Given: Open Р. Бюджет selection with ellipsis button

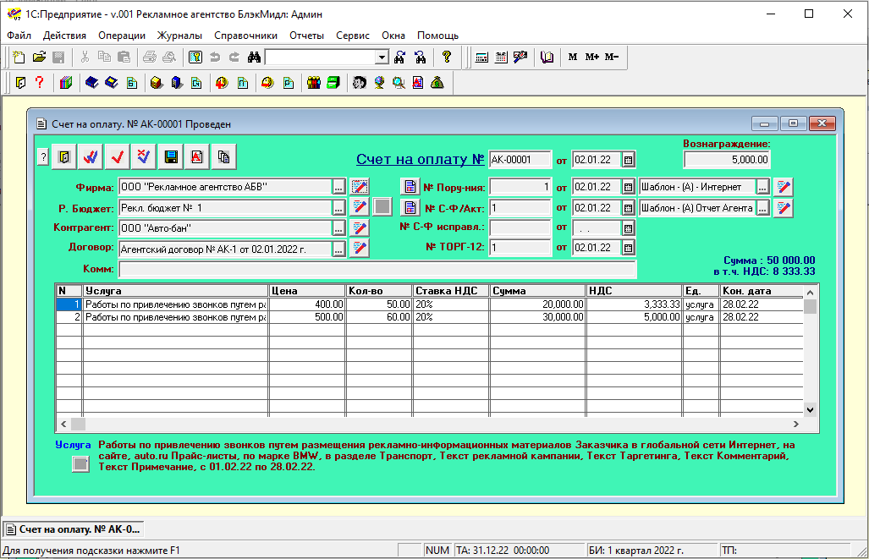Looking at the screenshot, I should coord(338,208).
